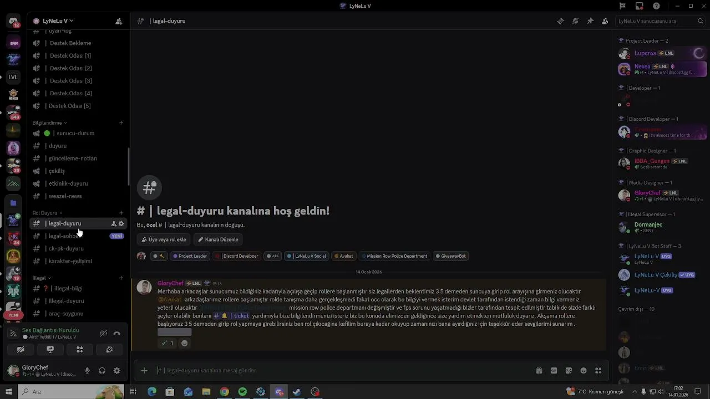710x399 pixels.
Task: Open Spotify from the Windows taskbar
Action: (x=242, y=392)
